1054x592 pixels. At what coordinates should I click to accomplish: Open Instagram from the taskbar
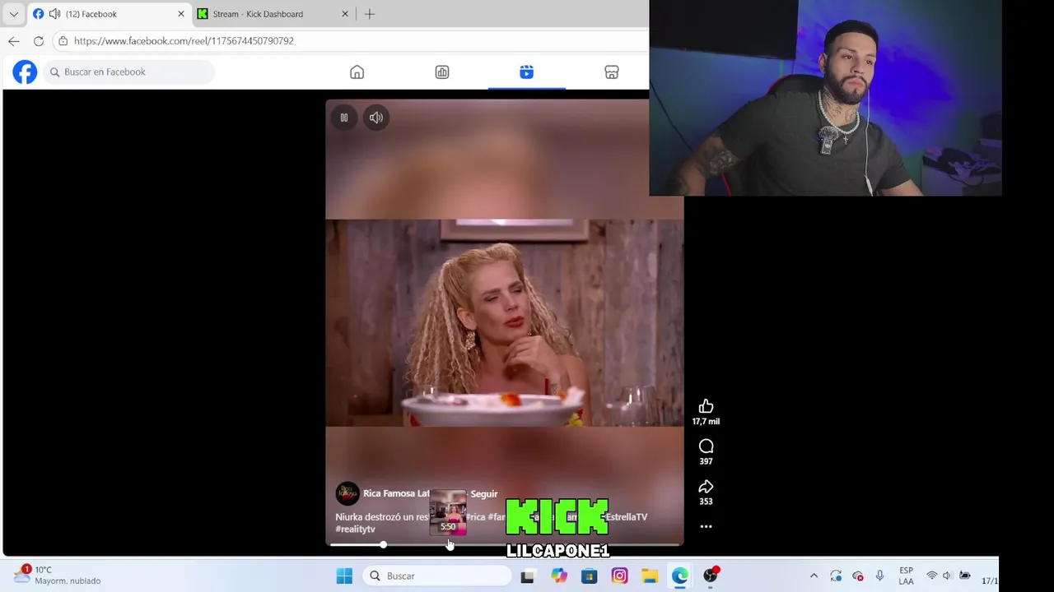pyautogui.click(x=619, y=576)
